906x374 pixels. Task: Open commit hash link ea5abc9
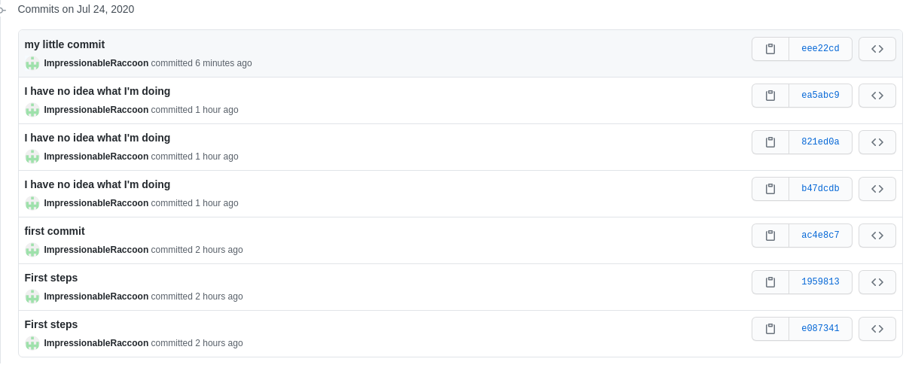pyautogui.click(x=820, y=96)
